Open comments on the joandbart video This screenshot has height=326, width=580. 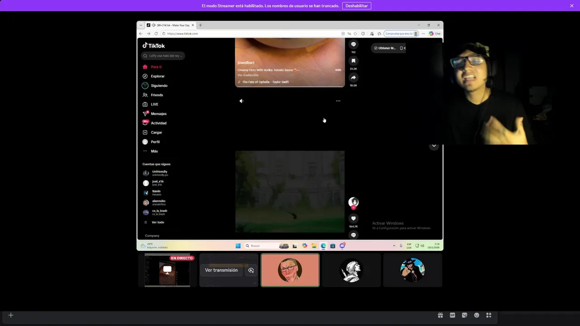coord(353,44)
